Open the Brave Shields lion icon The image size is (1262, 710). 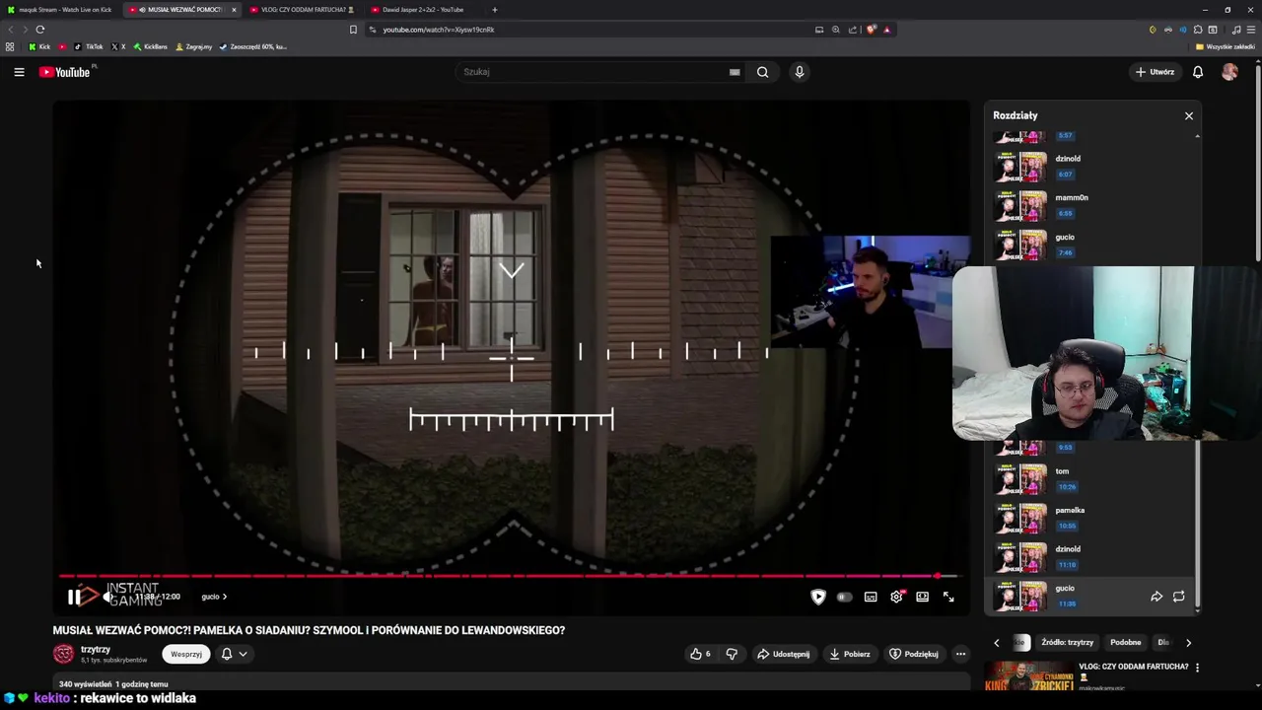(x=872, y=30)
